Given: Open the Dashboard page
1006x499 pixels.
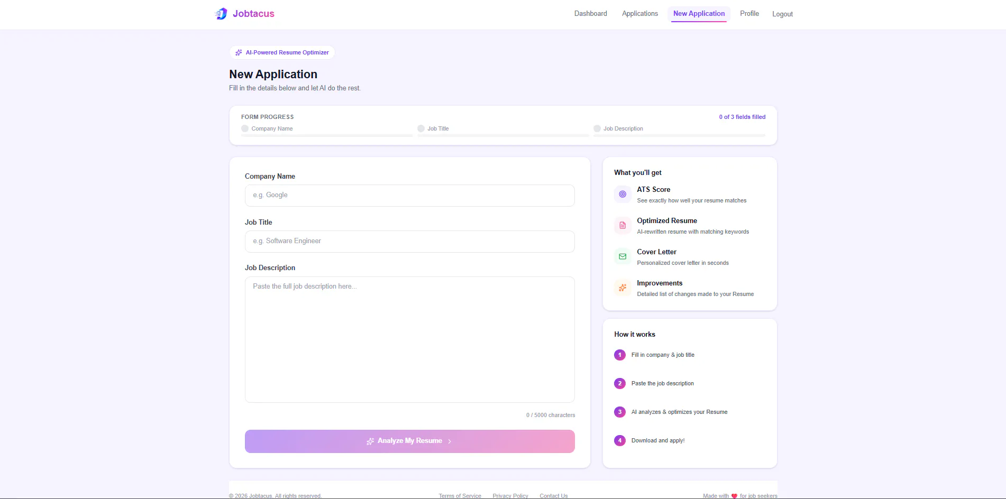Looking at the screenshot, I should (x=591, y=14).
